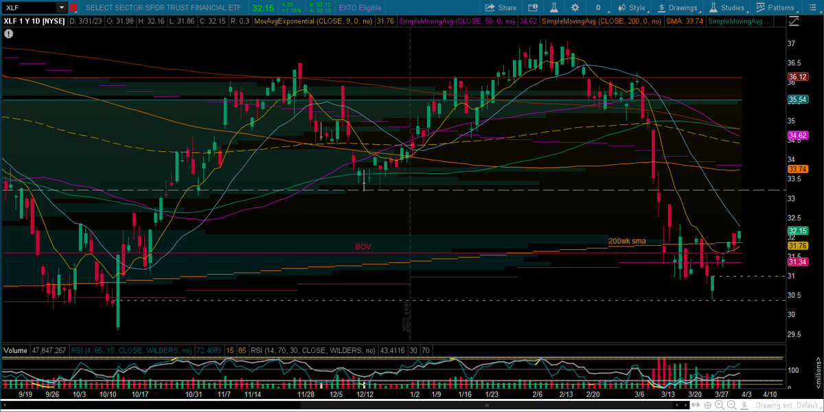Open the Style dropdown
Image resolution: width=824 pixels, height=412 pixels.
pyautogui.click(x=632, y=8)
